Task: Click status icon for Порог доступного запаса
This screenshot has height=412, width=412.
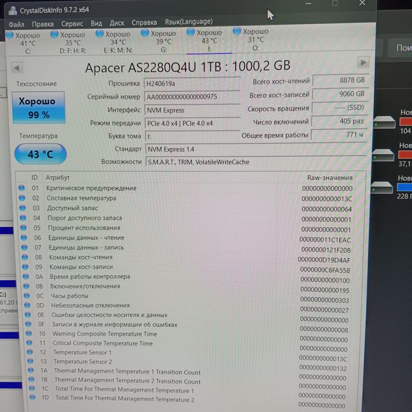Action: (23, 218)
